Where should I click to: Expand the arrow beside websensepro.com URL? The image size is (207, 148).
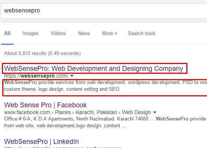point(72,76)
